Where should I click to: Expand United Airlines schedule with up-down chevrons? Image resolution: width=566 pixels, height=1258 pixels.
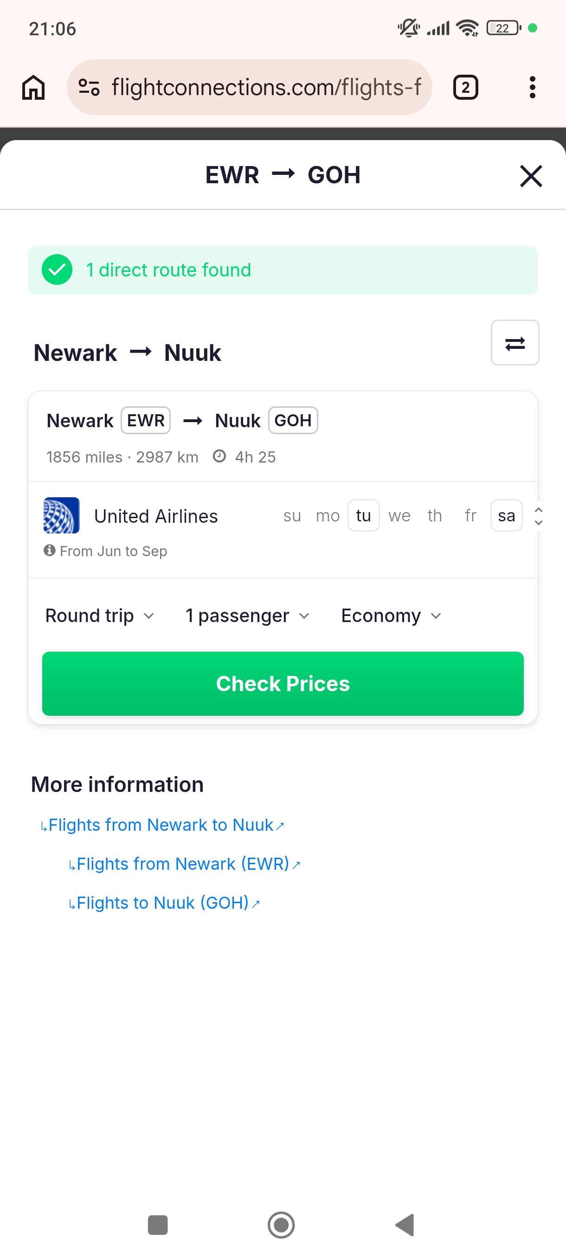[x=538, y=516]
